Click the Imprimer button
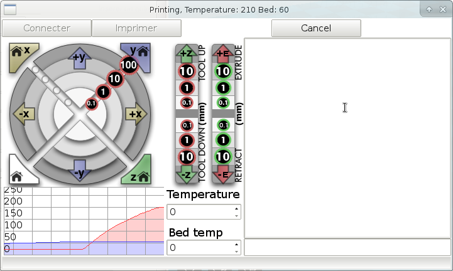Viewport: 453px width, 271px height. pyautogui.click(x=136, y=28)
